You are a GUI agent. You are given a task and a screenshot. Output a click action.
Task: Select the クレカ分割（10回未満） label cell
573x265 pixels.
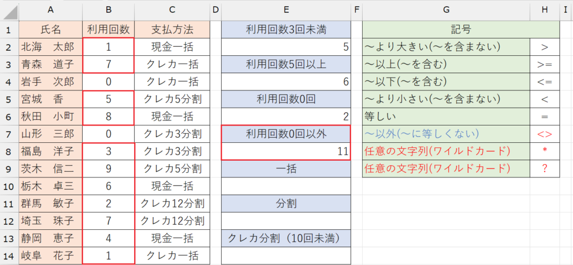(286, 239)
